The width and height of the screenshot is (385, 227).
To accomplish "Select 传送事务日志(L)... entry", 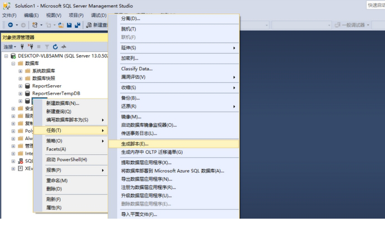I will click(x=174, y=134).
